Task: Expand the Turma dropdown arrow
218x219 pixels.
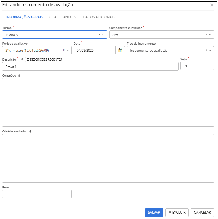Action: (x=103, y=35)
